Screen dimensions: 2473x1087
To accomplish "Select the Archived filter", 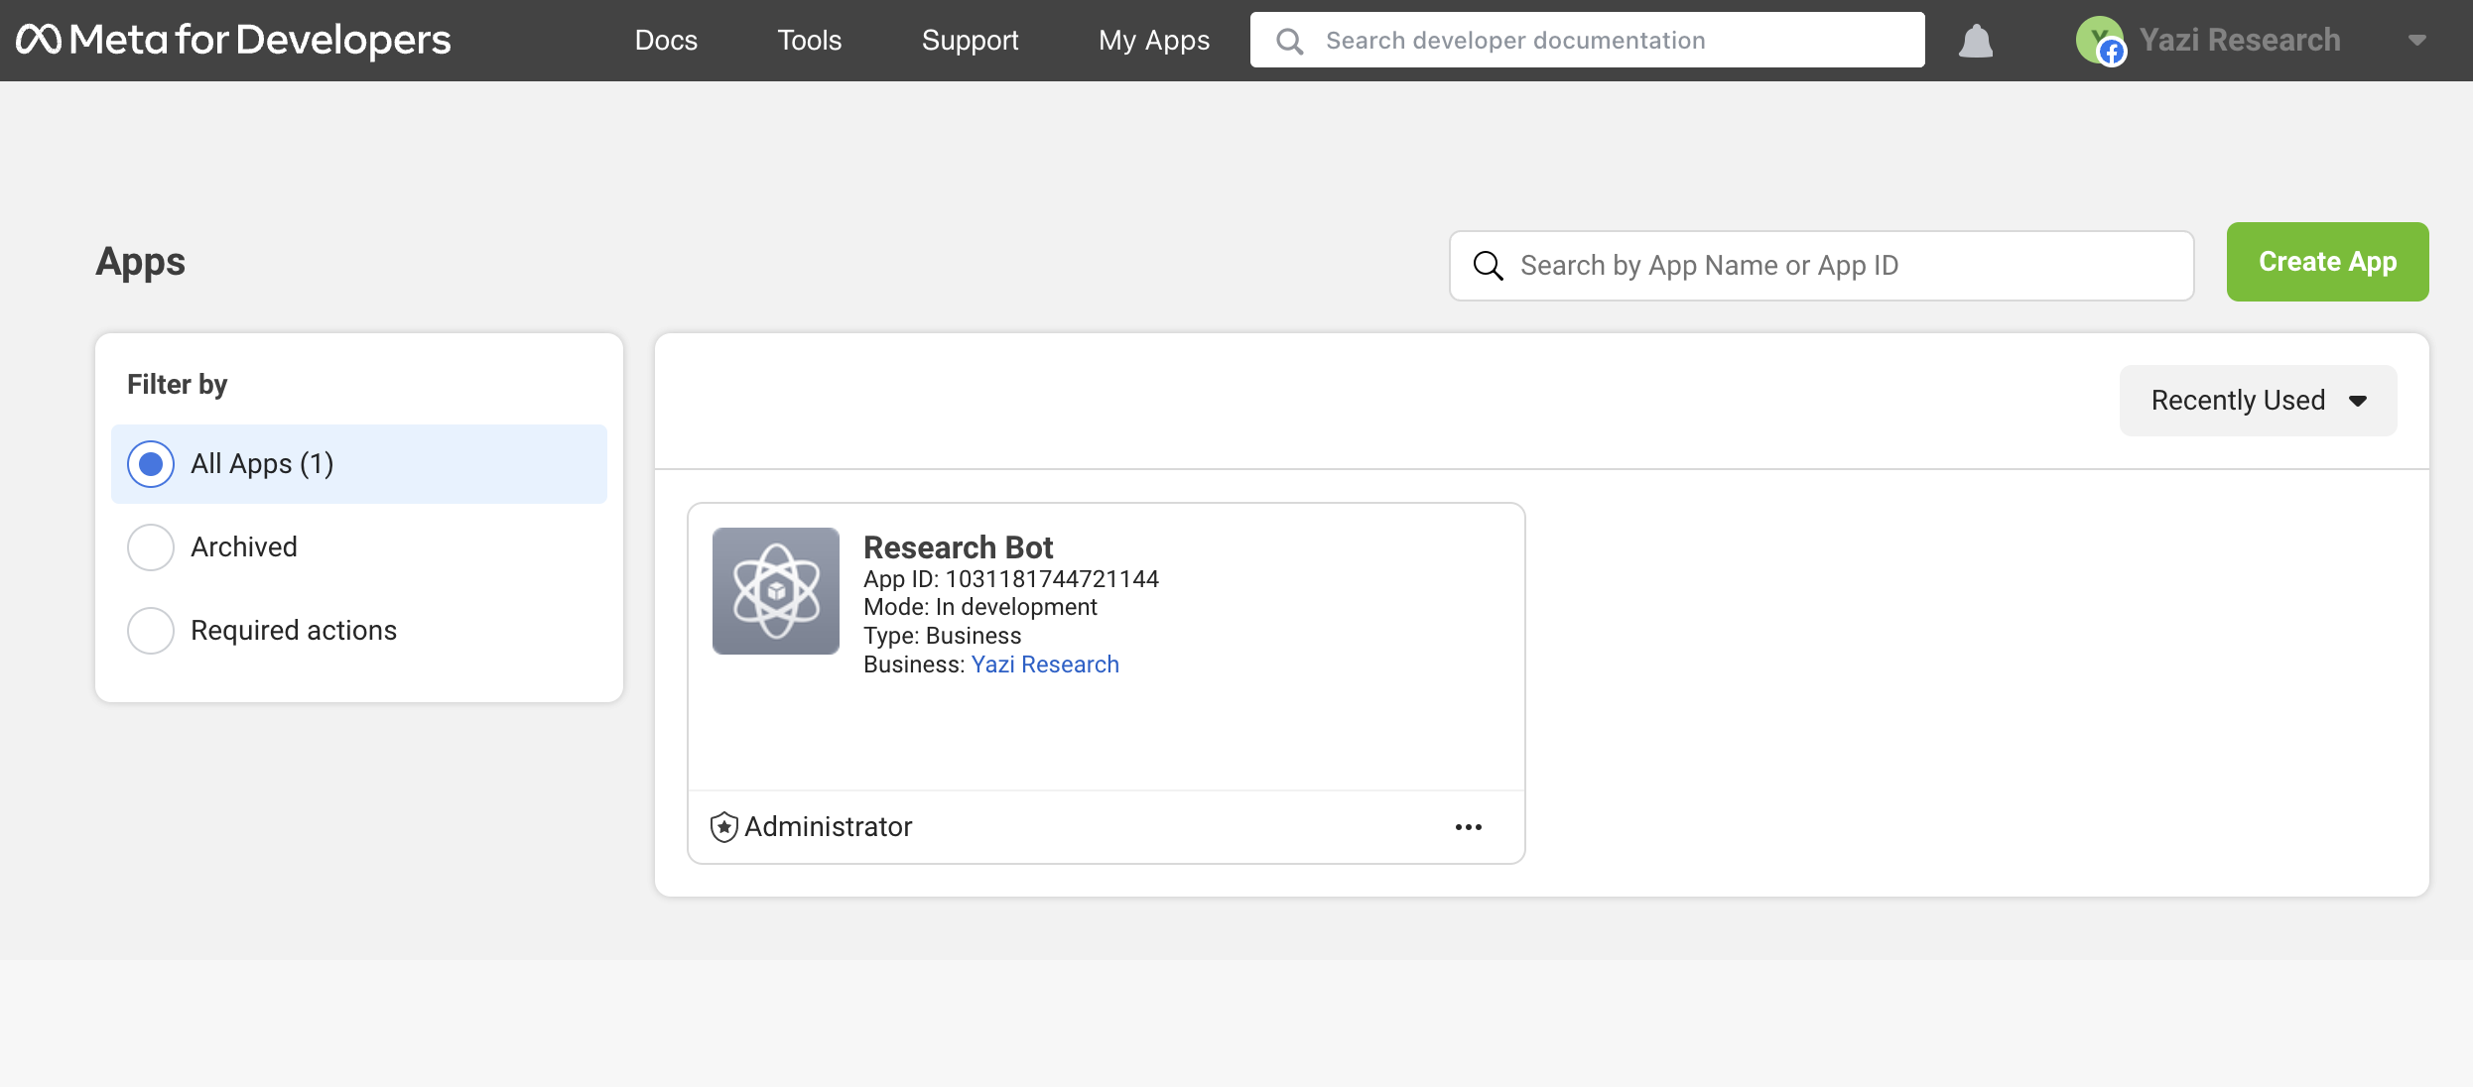I will (150, 546).
